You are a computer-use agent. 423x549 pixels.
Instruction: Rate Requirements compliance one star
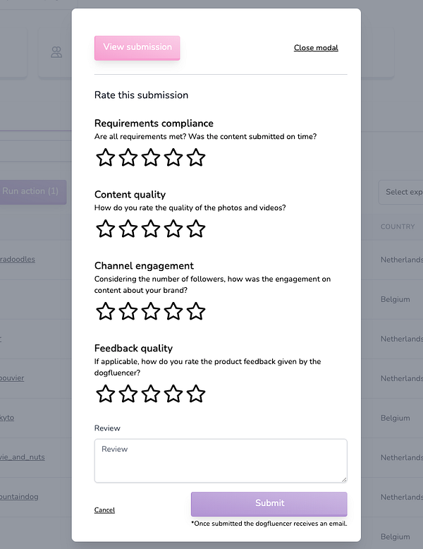tap(105, 157)
